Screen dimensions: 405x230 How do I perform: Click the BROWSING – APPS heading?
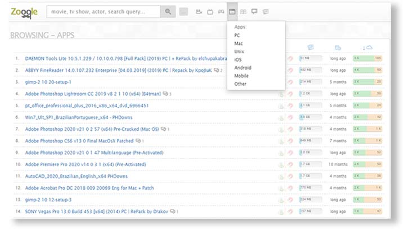coord(42,35)
